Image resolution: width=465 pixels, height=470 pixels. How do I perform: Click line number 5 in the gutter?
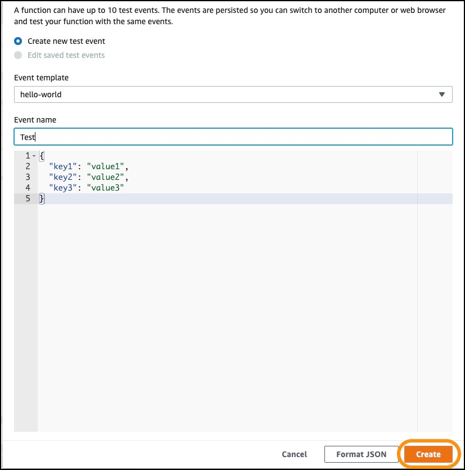[x=28, y=198]
